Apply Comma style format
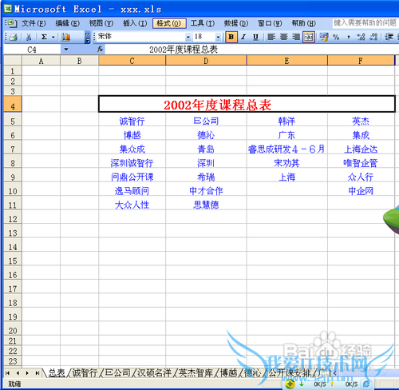Screen dimensions: 399x390 (349, 37)
